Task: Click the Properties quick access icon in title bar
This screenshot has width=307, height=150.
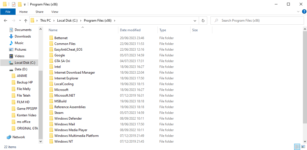Action: (13, 4)
